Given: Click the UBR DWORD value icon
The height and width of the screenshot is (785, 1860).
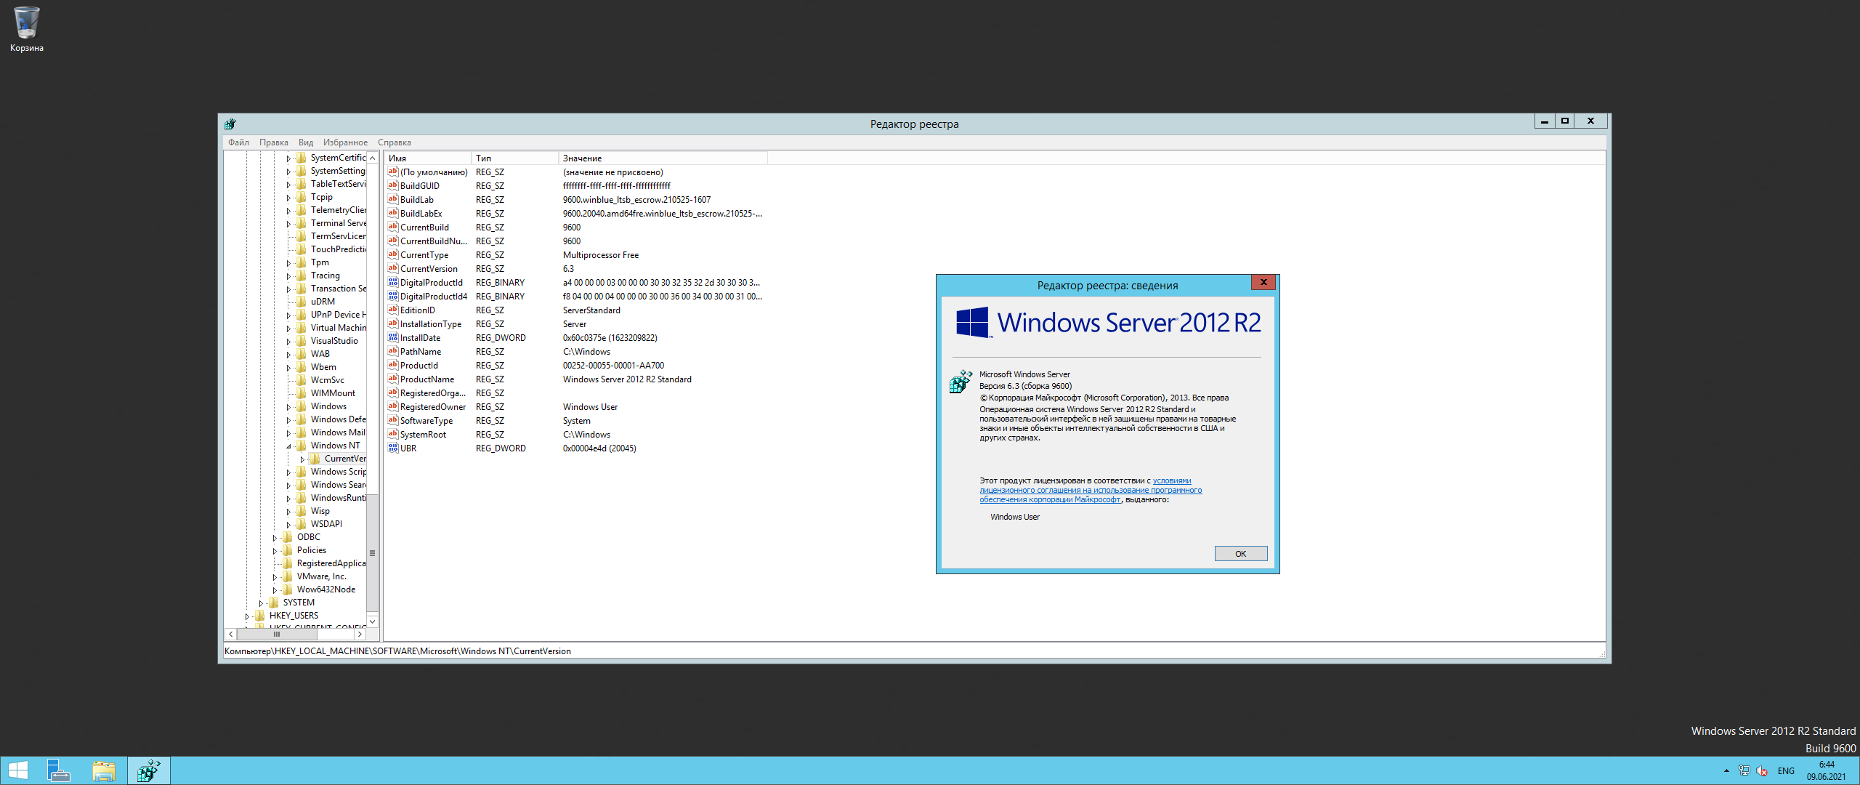Looking at the screenshot, I should click(393, 448).
